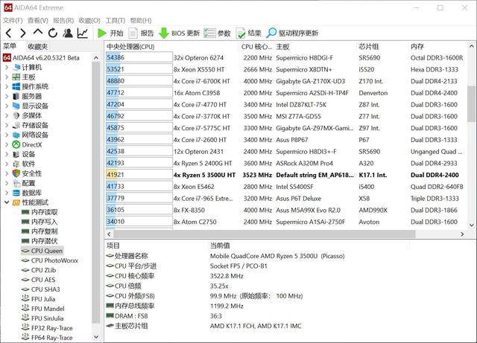Image resolution: width=477 pixels, height=343 pixels.
Task: Open the CPU PhotoWorxx benchmark
Action: 50,260
